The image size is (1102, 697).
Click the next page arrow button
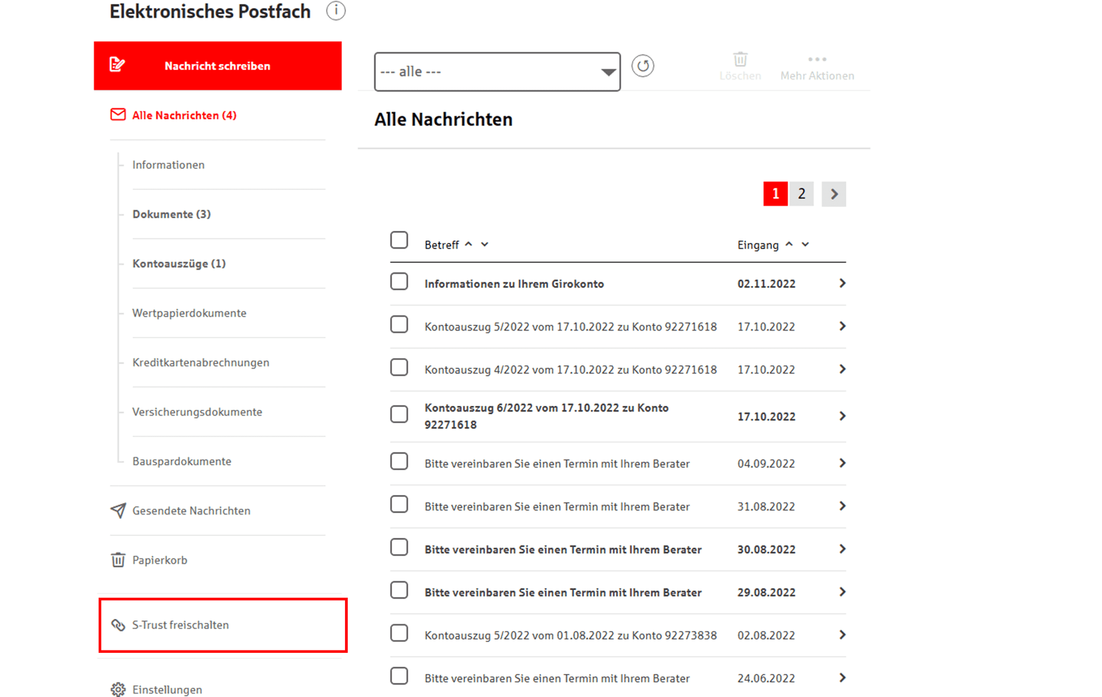click(833, 194)
